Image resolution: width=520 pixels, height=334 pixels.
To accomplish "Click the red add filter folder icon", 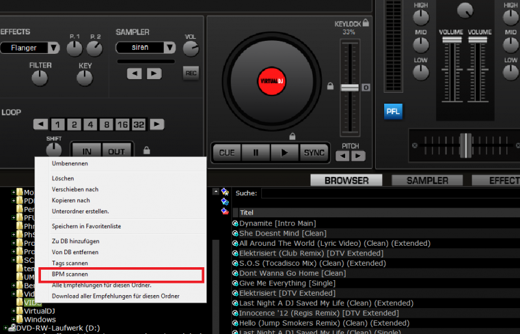I will [225, 211].
